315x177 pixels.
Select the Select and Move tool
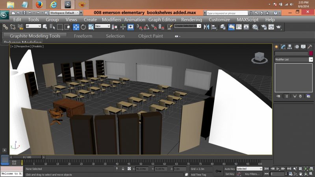(x=76, y=27)
